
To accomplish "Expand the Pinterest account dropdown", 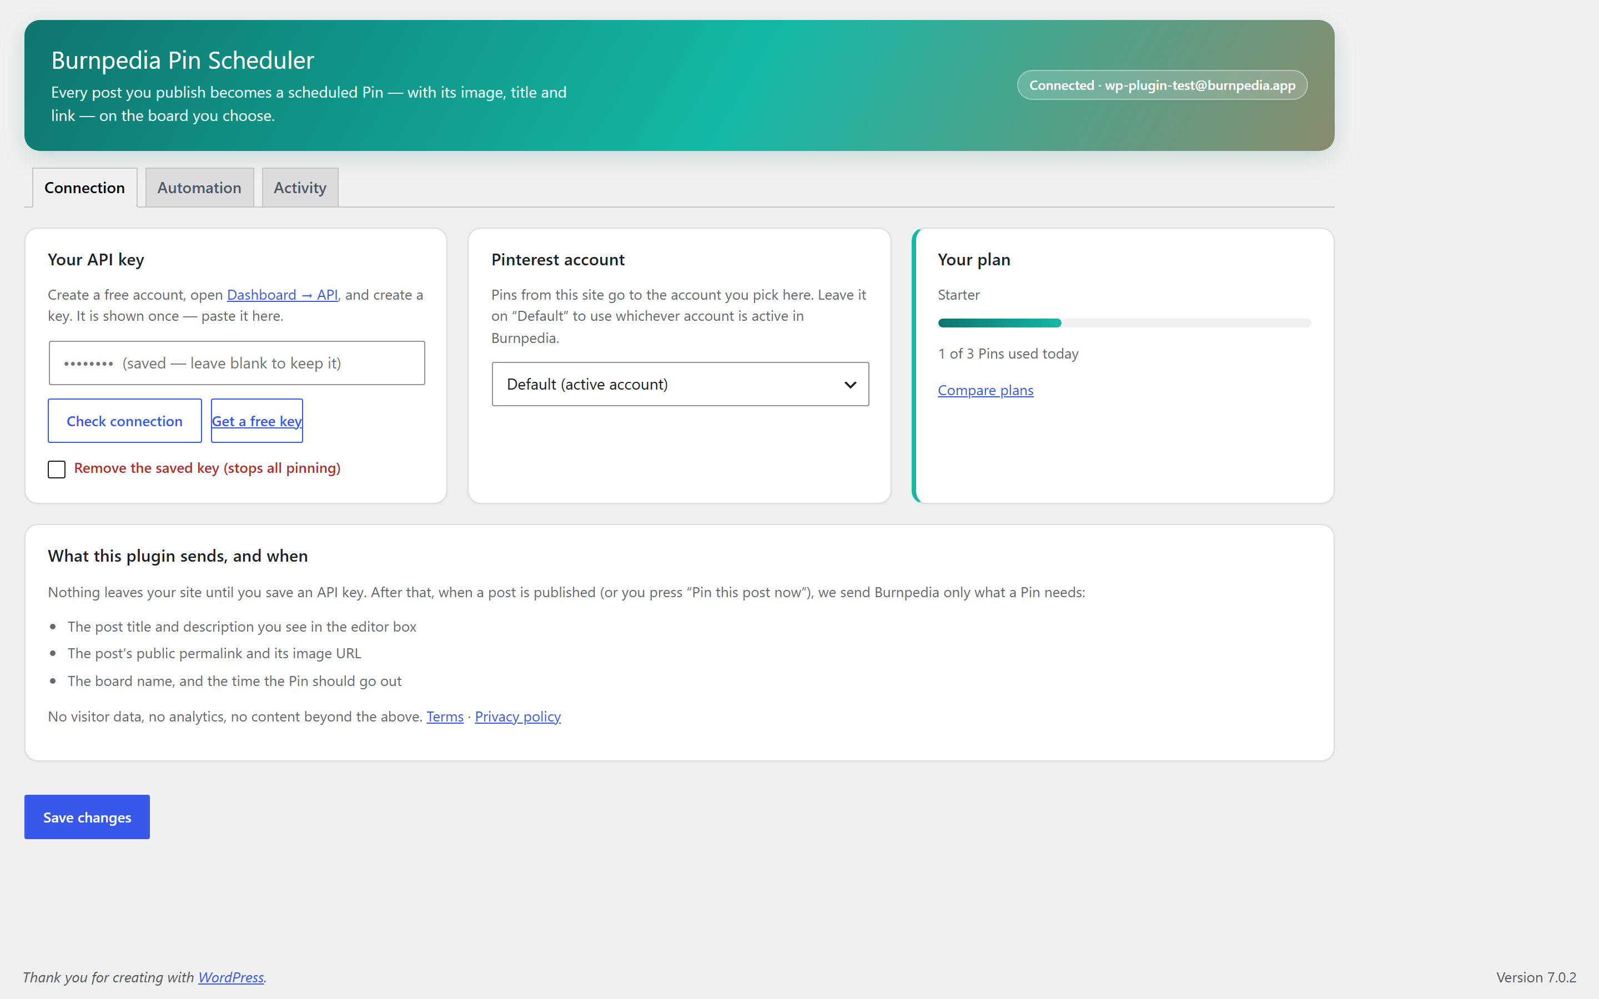I will pyautogui.click(x=680, y=384).
